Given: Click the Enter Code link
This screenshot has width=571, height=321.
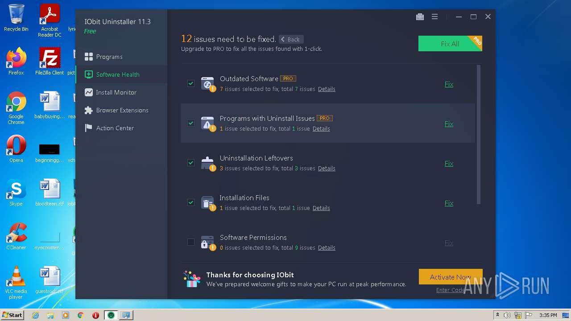Looking at the screenshot, I should click(x=451, y=290).
